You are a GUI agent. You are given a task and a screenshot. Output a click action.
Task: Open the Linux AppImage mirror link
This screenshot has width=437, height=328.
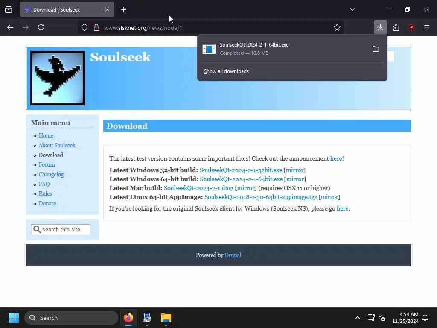point(329,197)
